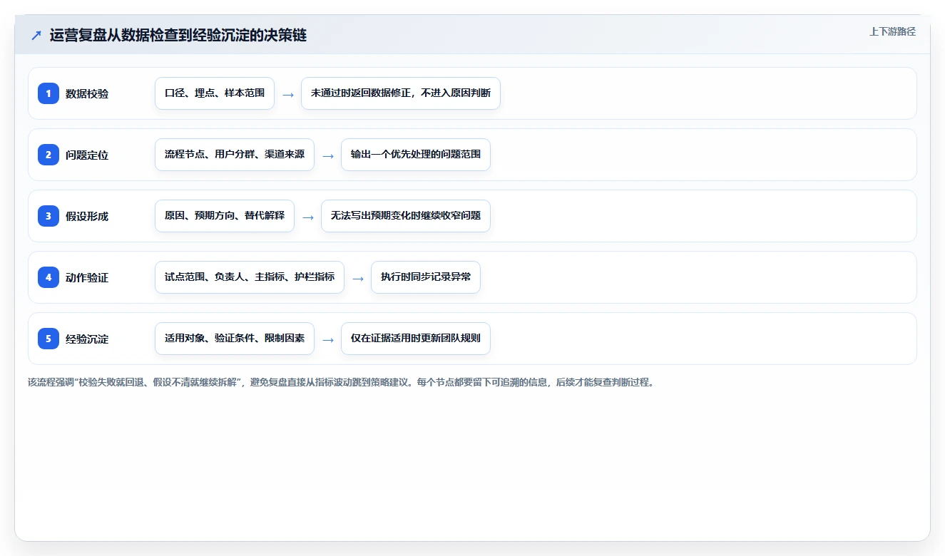Click the title 运营复盘从数据检查到经验沉淀的决策链
The height and width of the screenshot is (556, 945).
pos(178,36)
